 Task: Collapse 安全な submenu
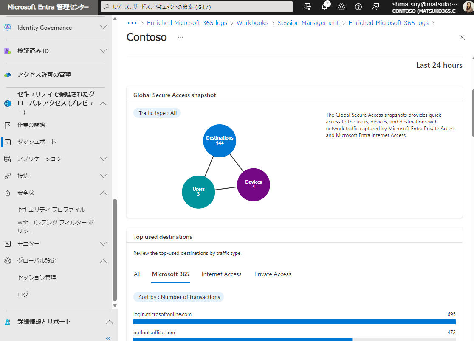(x=103, y=193)
